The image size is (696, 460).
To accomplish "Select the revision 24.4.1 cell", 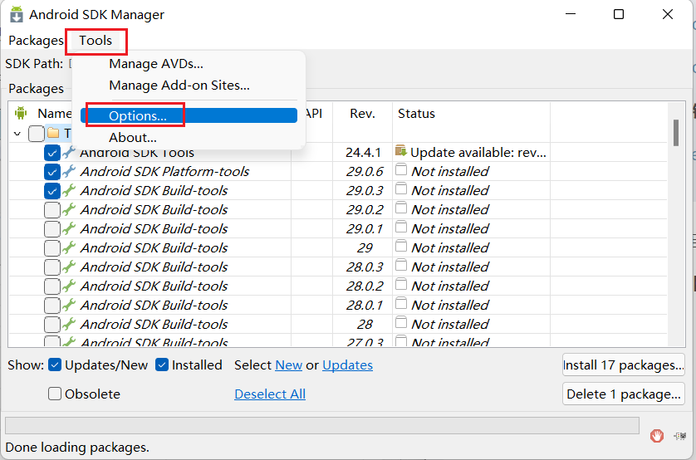I will point(363,153).
